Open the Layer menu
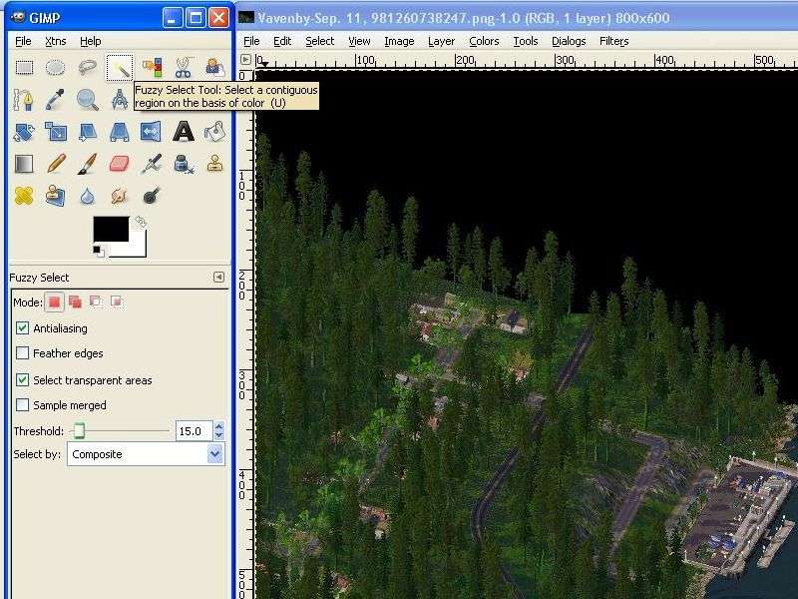Image resolution: width=798 pixels, height=599 pixels. [441, 41]
